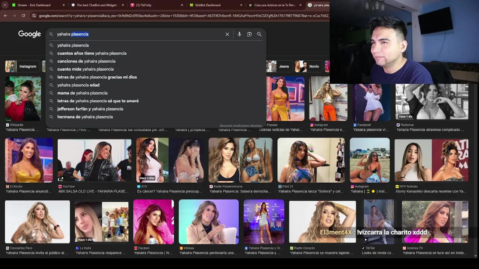Screen dimensions: 479x269
Task: Click 'Yahaira Plasencia lanza "Soltera"' caption
Action: point(311,191)
